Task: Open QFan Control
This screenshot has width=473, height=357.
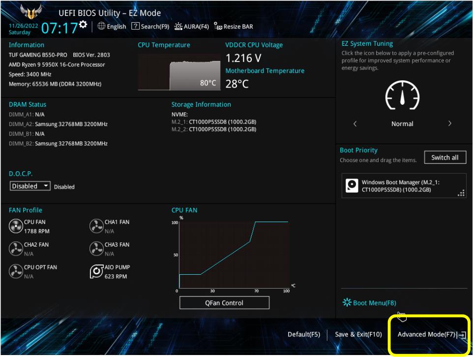Action: click(x=224, y=303)
